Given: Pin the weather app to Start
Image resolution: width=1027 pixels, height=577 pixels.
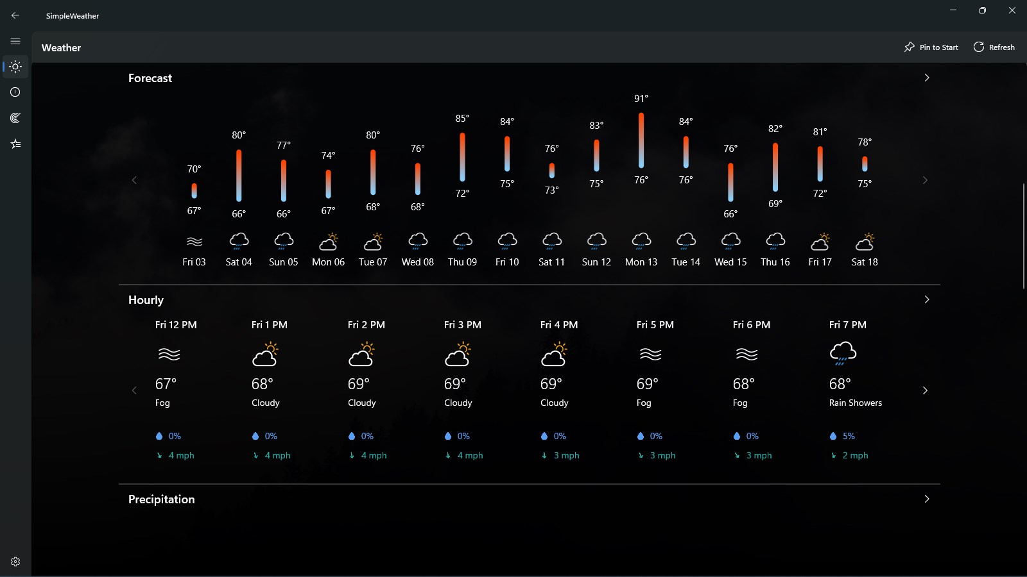Looking at the screenshot, I should (x=931, y=47).
